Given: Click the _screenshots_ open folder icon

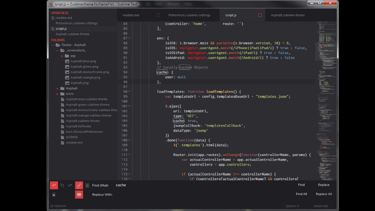Looking at the screenshot, I should click(x=63, y=50).
